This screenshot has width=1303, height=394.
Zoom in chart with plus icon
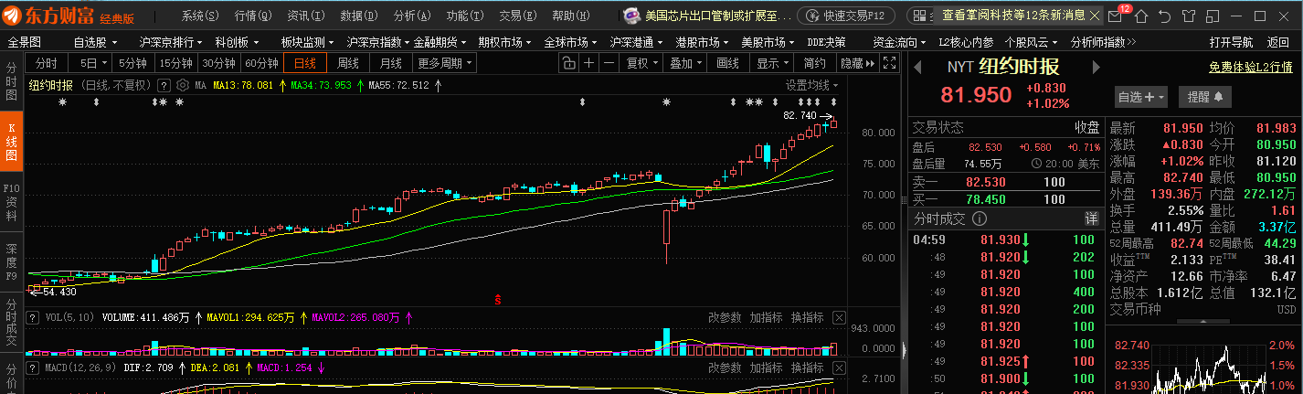click(x=589, y=63)
